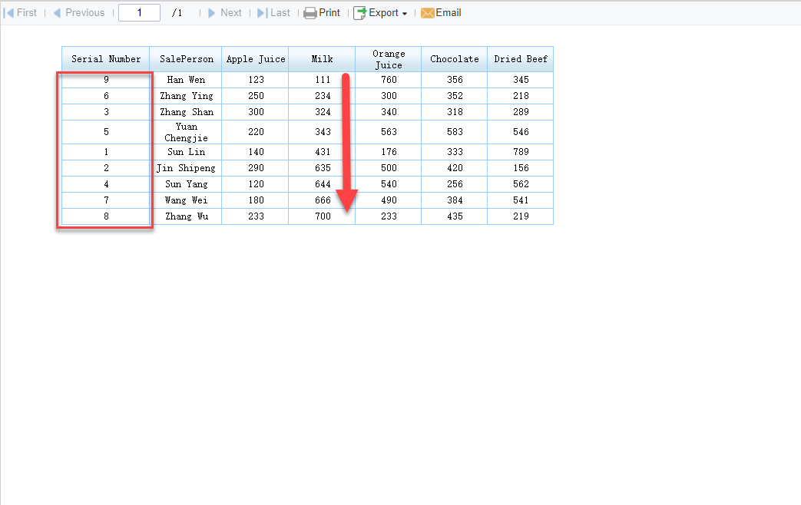Click the Orange Juice column header
The width and height of the screenshot is (801, 505).
[x=389, y=58]
